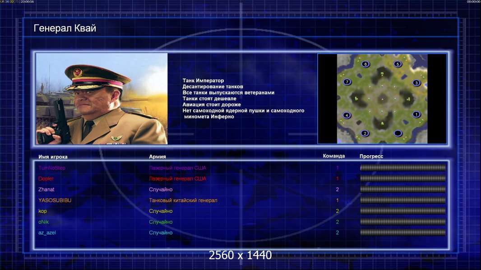Select player name kop
The height and width of the screenshot is (270, 481).
[42, 211]
